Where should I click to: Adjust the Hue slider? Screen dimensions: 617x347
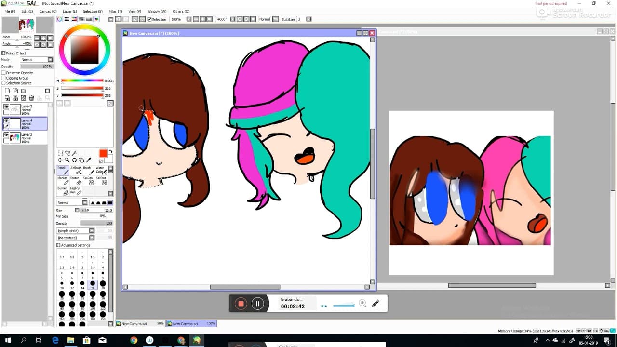pyautogui.click(x=82, y=81)
